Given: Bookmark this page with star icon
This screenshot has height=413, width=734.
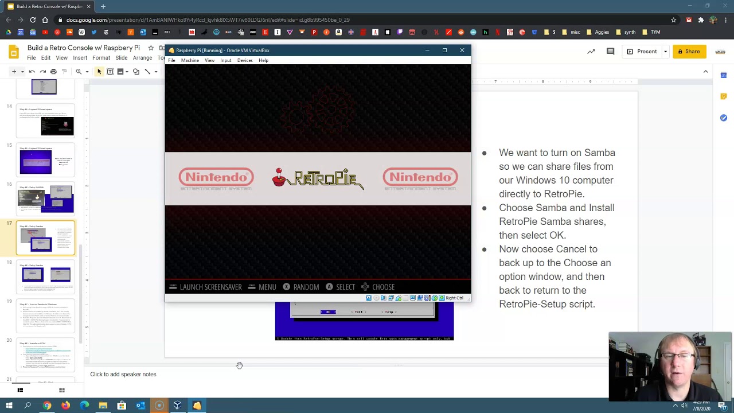Looking at the screenshot, I should pos(673,20).
